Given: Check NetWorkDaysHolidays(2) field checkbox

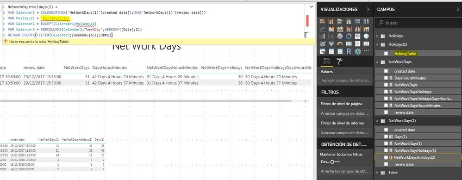Looking at the screenshot, I should coord(386,157).
